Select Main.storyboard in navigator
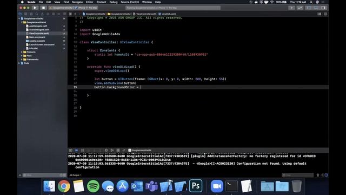This screenshot has width=346, height=195. (37, 37)
